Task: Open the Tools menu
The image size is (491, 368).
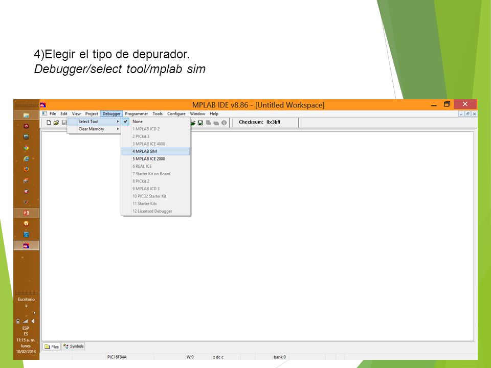Action: [158, 113]
